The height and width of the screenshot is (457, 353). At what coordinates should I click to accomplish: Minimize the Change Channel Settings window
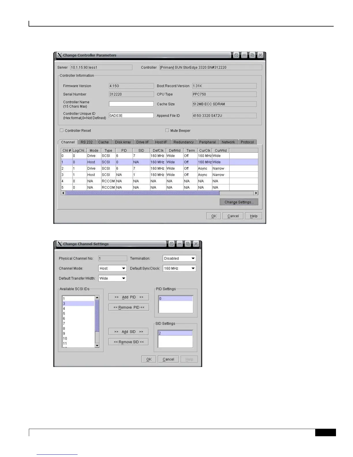[180, 244]
